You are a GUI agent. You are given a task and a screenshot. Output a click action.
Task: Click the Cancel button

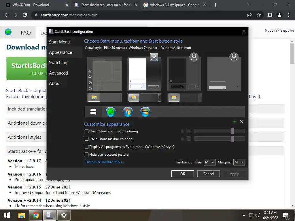tap(209, 174)
